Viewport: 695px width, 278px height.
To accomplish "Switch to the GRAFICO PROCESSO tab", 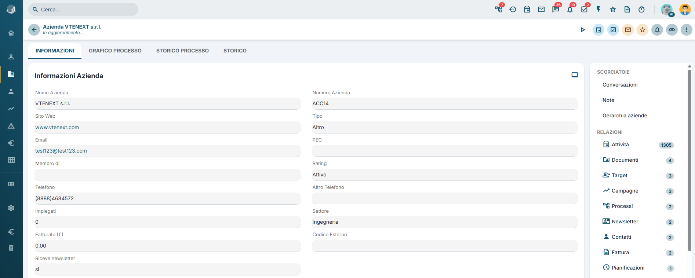I will click(x=115, y=51).
